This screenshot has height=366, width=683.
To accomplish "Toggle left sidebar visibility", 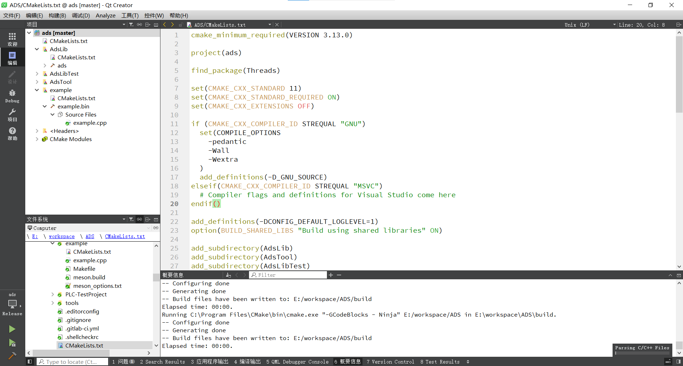I will pyautogui.click(x=30, y=362).
